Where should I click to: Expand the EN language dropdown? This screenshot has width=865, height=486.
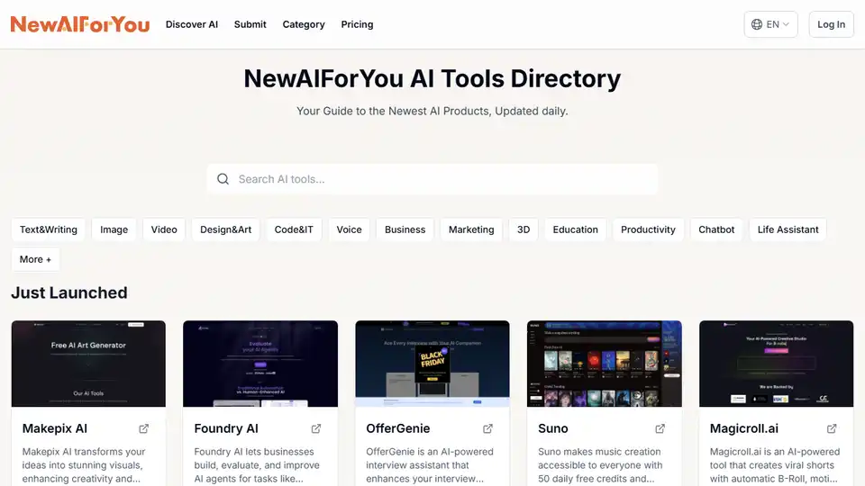pos(770,24)
